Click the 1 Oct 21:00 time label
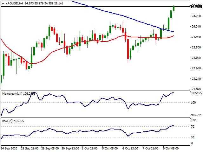The width and height of the screenshot is (203, 152). (90, 149)
